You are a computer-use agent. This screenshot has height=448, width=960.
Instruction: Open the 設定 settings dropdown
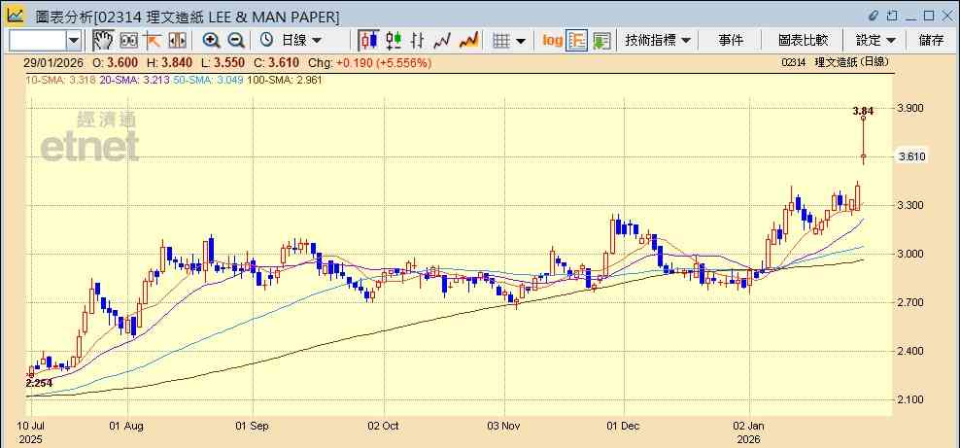point(875,41)
